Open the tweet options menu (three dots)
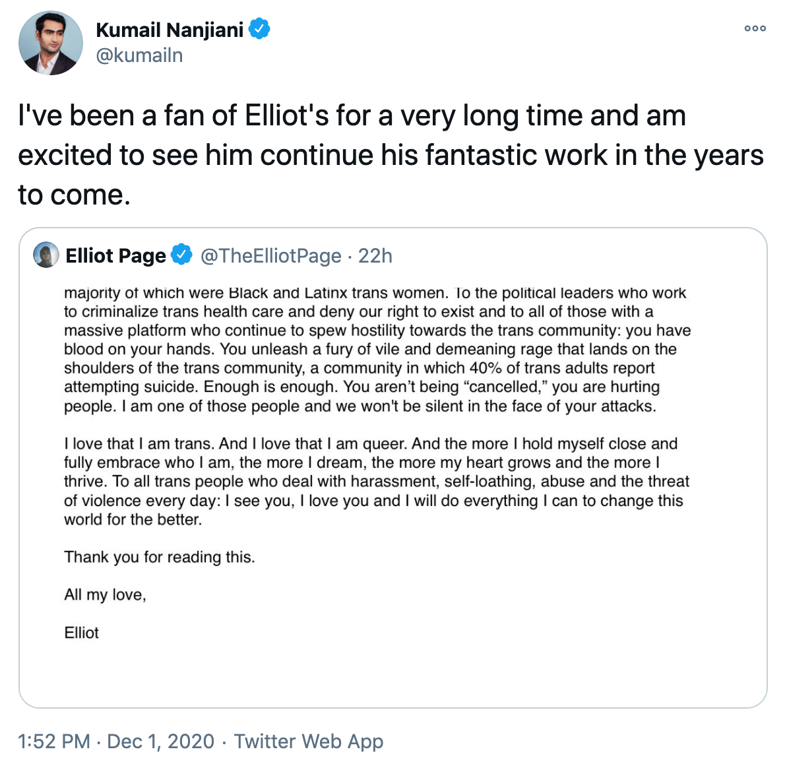The width and height of the screenshot is (785, 768). [x=754, y=29]
